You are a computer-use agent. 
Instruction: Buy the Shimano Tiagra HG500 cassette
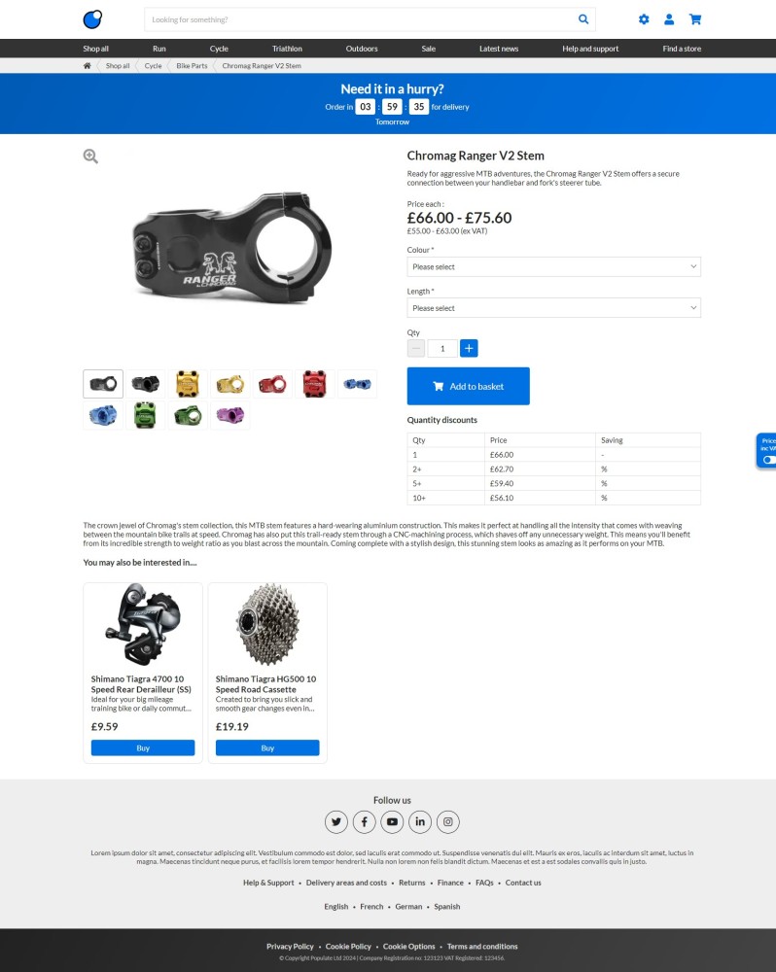(x=267, y=748)
